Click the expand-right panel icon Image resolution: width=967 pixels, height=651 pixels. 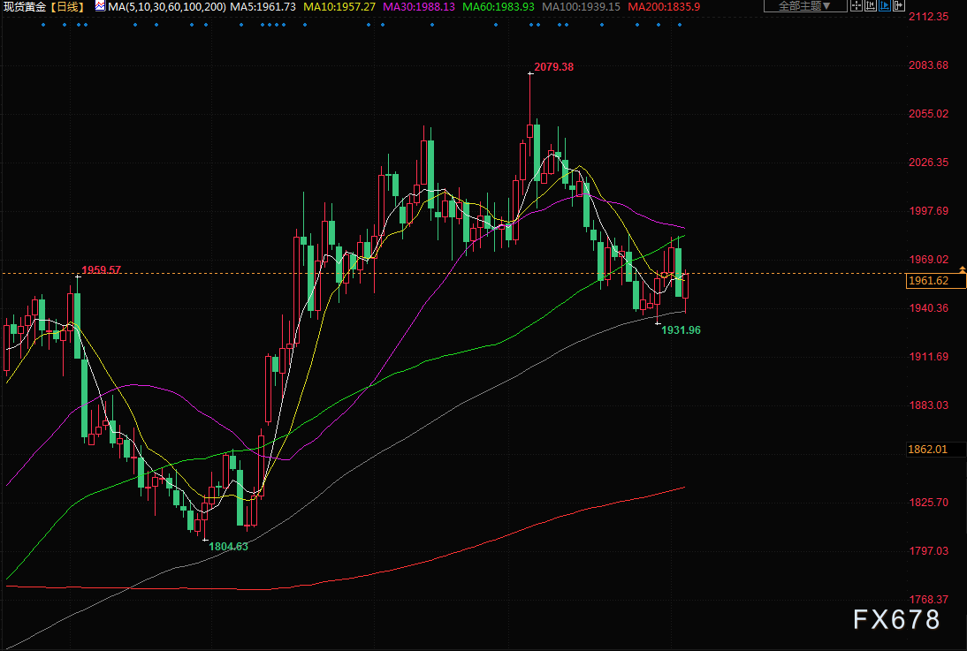click(x=899, y=5)
